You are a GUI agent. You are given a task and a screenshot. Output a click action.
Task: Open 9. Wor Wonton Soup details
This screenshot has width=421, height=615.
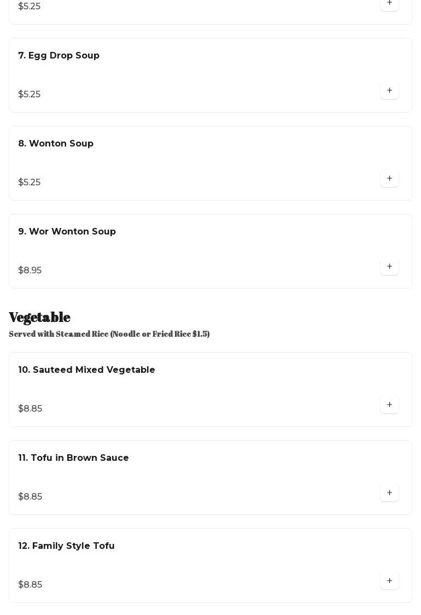(x=67, y=232)
